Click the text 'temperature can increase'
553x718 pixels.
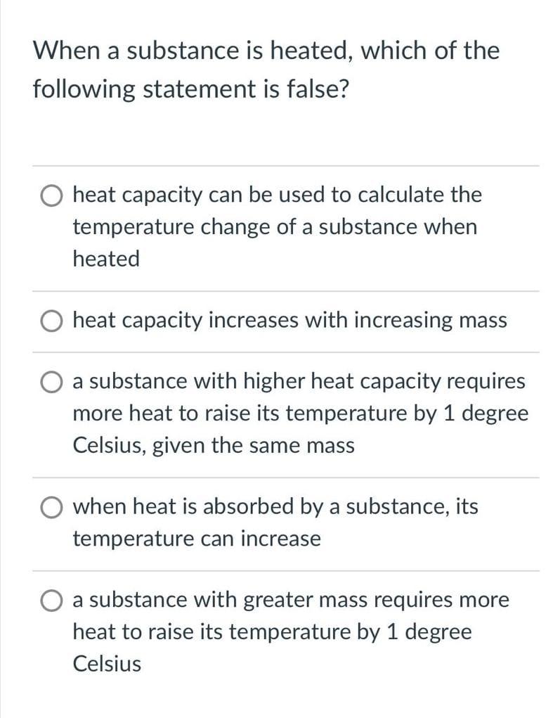point(197,539)
